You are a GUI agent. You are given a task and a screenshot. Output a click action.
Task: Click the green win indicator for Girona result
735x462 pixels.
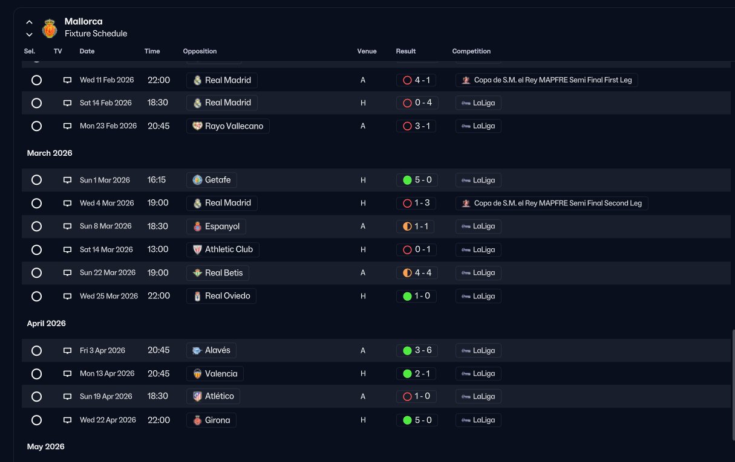tap(407, 420)
